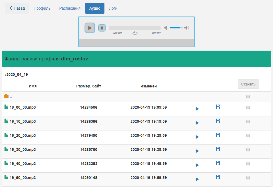This screenshot has width=273, height=187.
Task: Click the Назад back button
Action: tap(17, 8)
